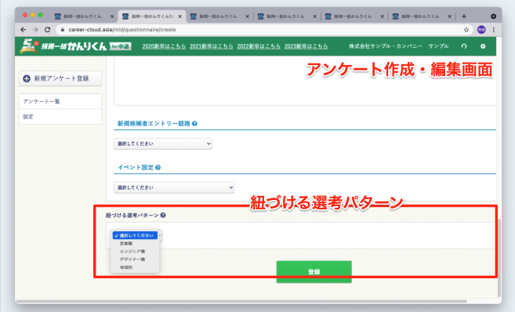Click the plus icon beside 新規アンケート登録
Viewport: 515px width, 312px height.
pos(27,78)
